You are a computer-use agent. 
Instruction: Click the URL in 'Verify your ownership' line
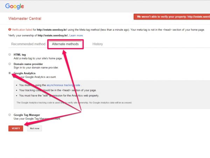[x=53, y=36]
